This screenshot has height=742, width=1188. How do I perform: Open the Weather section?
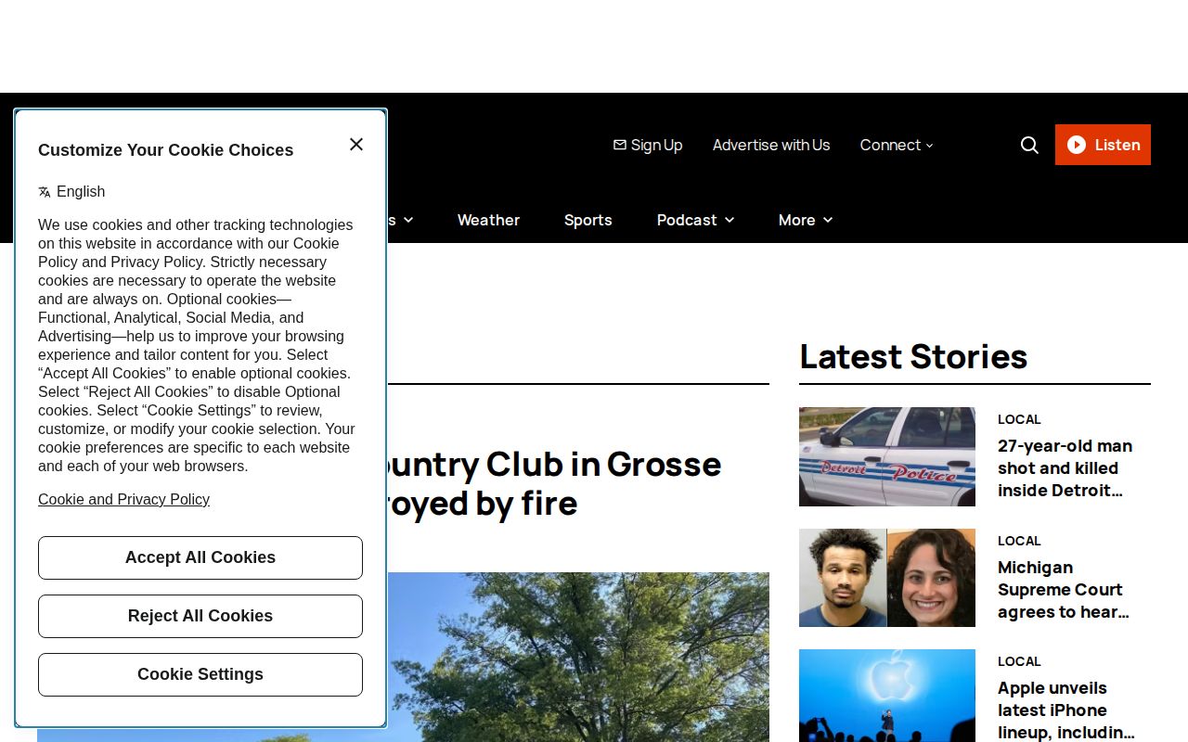click(x=488, y=220)
